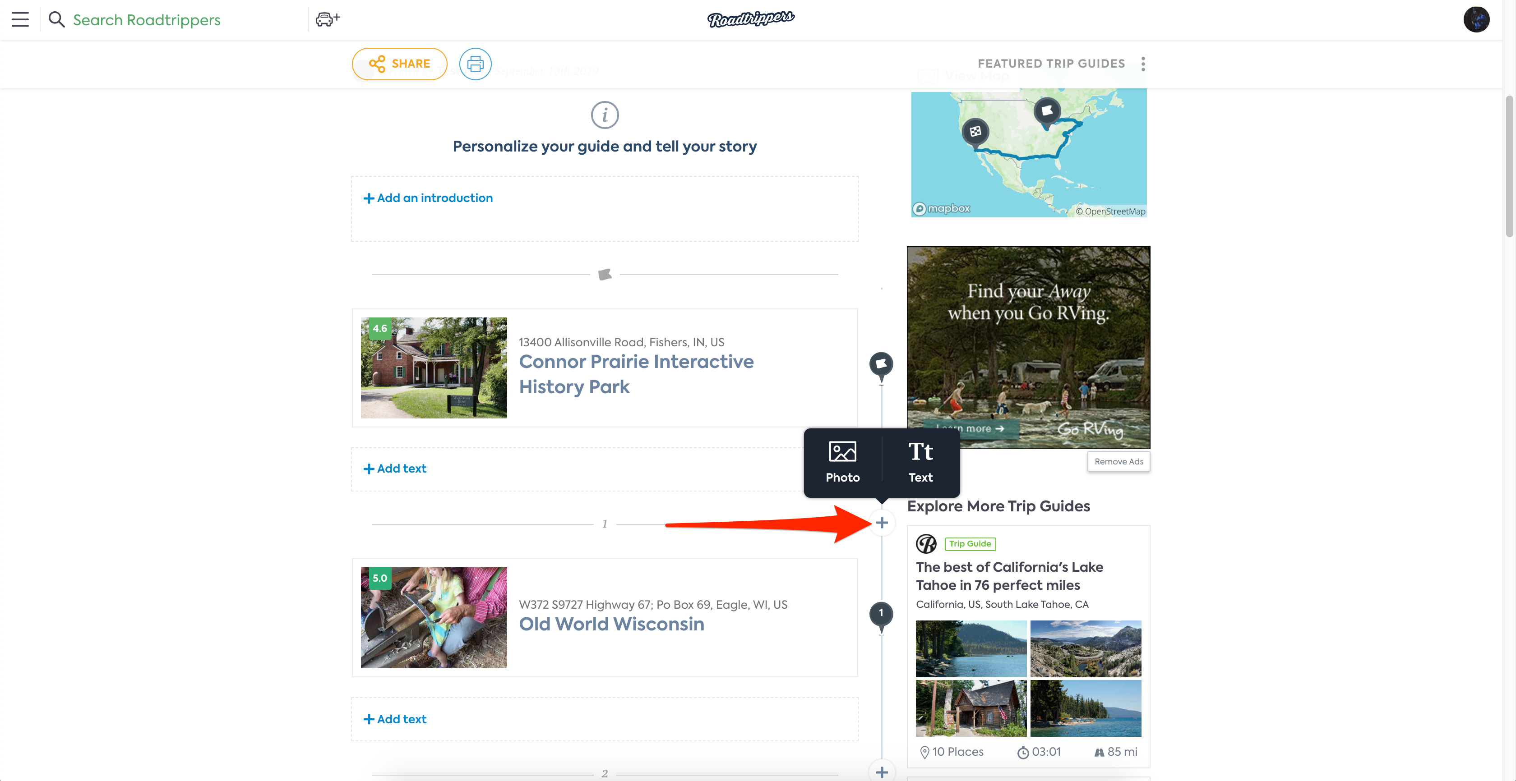1516x781 pixels.
Task: Click the Share button
Action: (400, 64)
